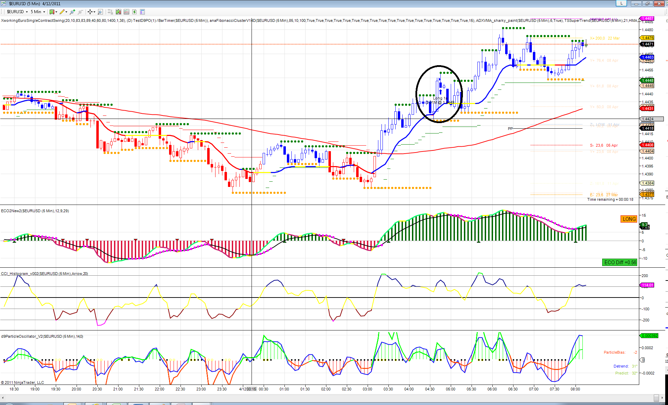Expand the drawing tools dropdown arrow
668x405 pixels.
point(66,12)
